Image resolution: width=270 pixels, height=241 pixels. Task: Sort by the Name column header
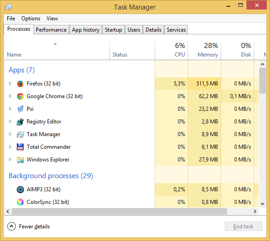coord(57,51)
